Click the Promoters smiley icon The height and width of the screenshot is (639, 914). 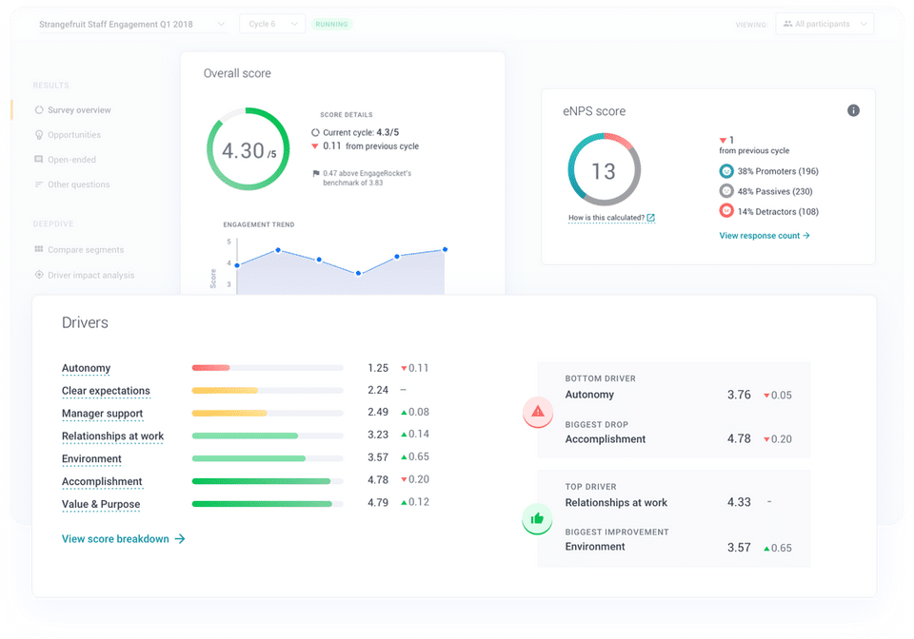(726, 171)
